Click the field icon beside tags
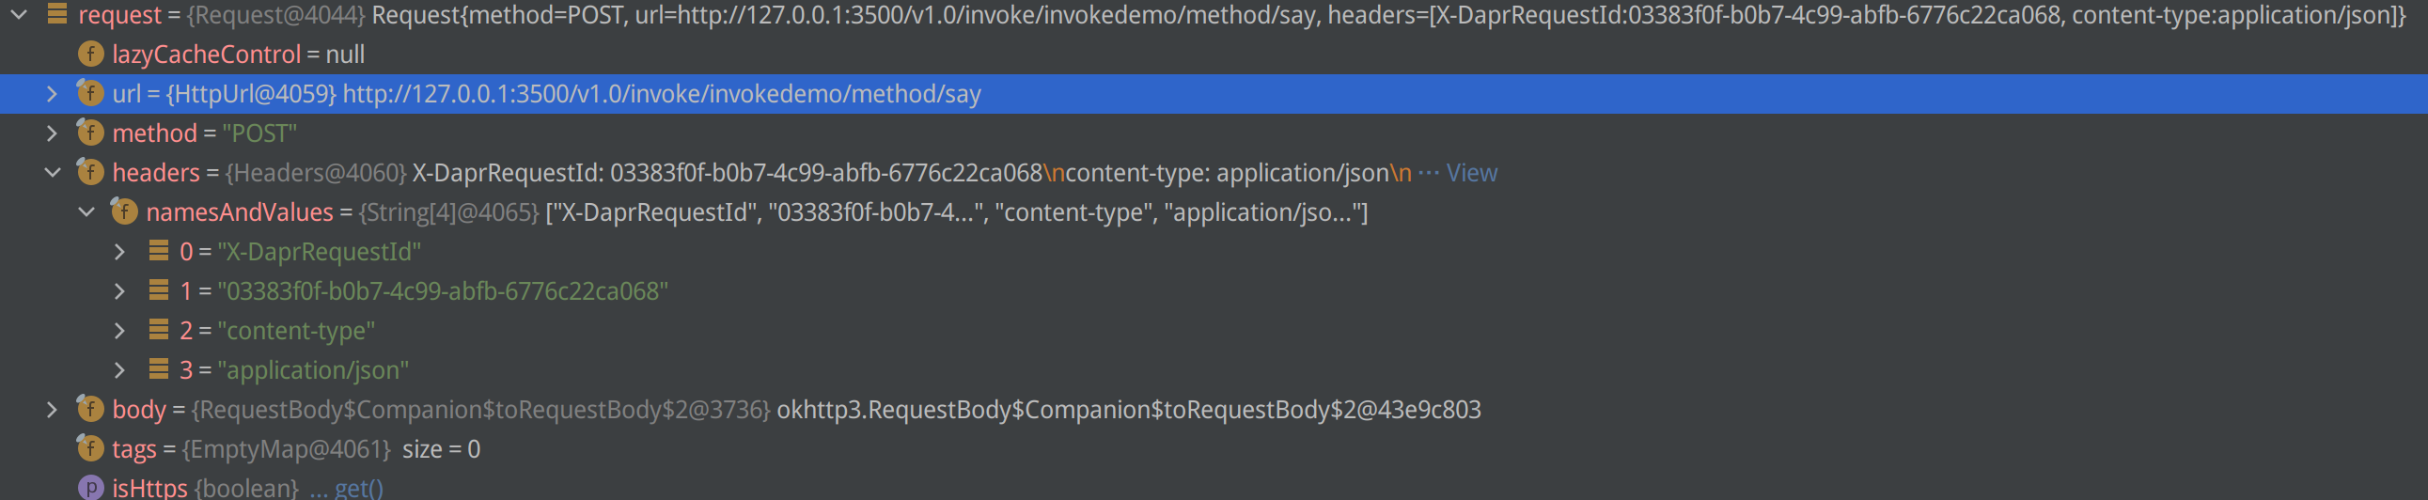The height and width of the screenshot is (500, 2428). 90,448
